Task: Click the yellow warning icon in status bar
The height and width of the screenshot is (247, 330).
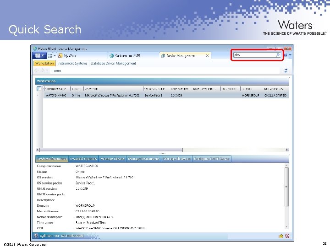Action: pos(281,236)
